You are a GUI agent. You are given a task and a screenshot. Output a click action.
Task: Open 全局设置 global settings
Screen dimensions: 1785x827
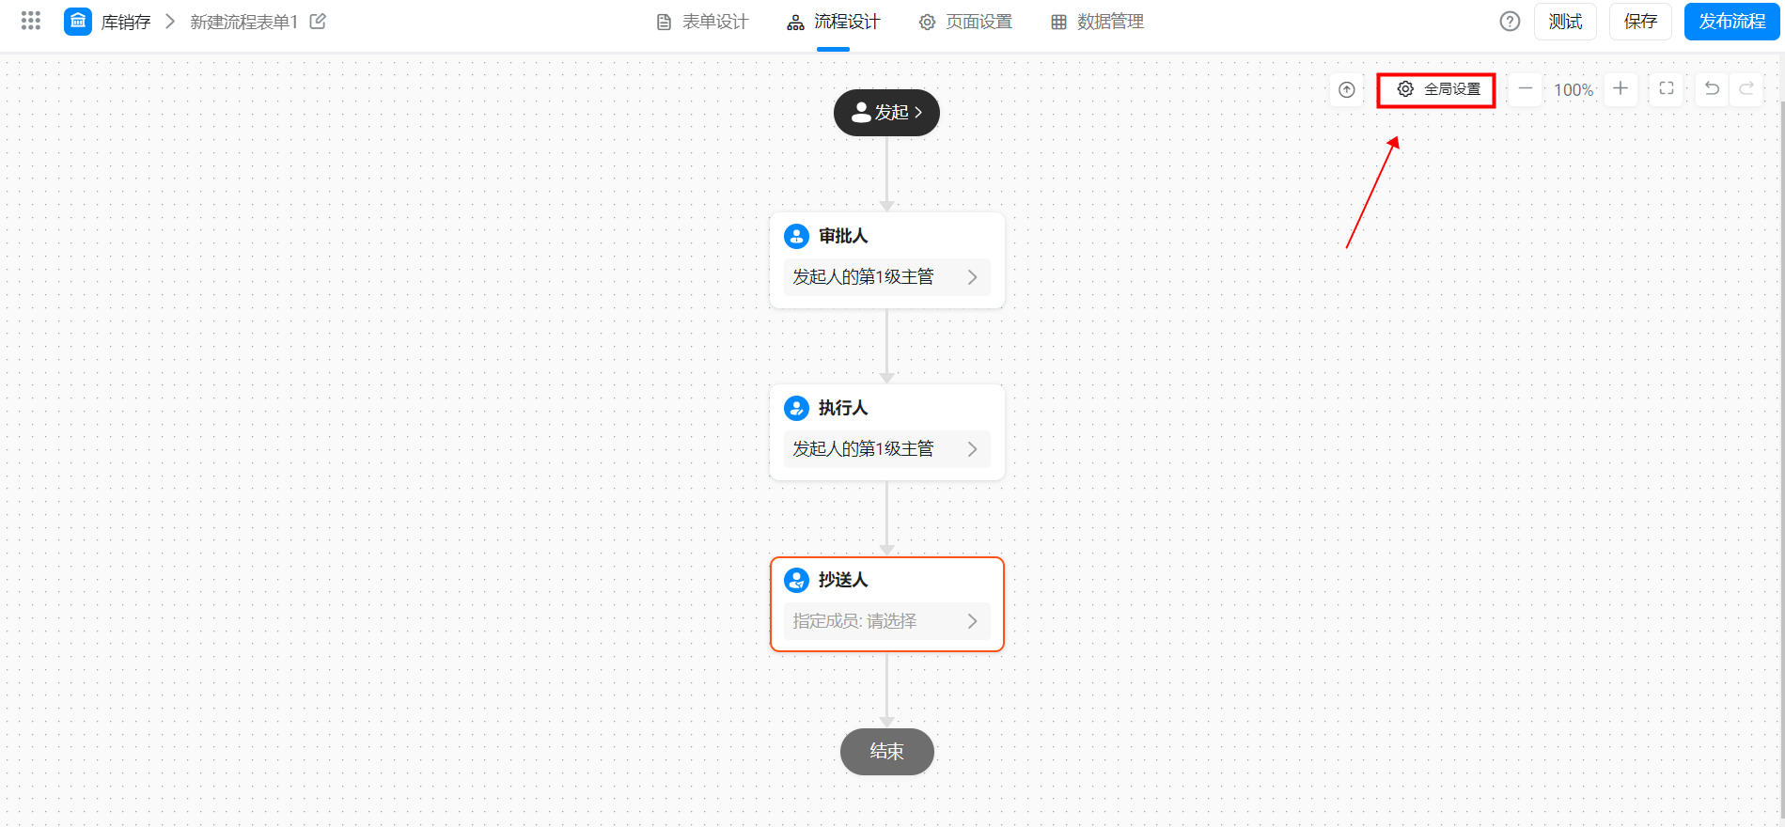(x=1437, y=89)
